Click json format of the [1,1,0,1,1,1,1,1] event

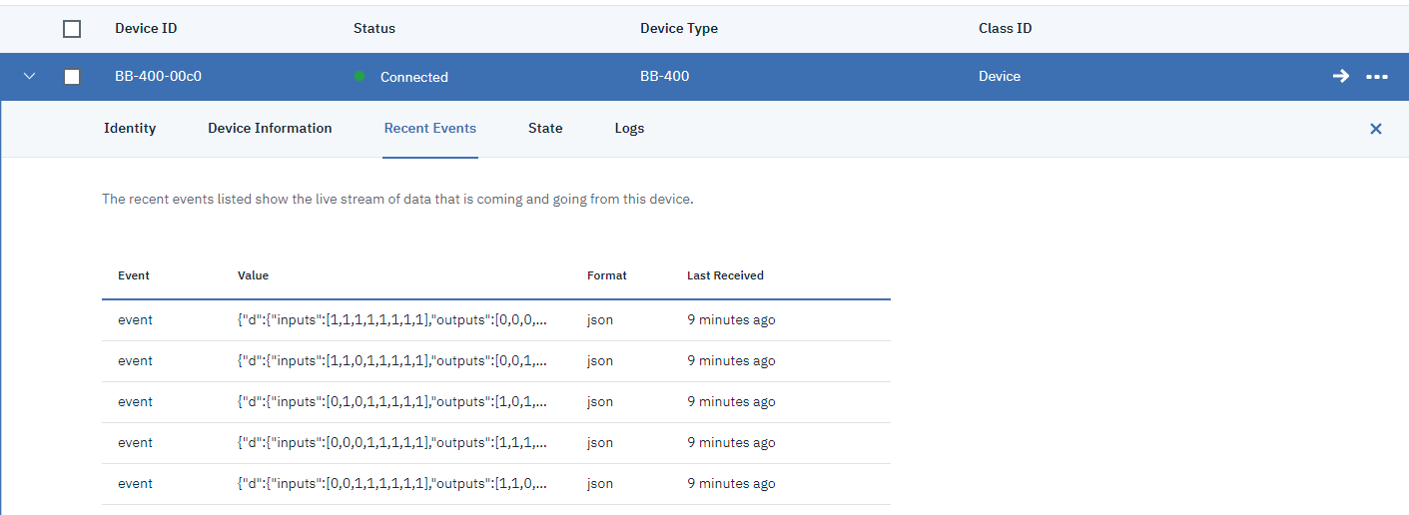[x=600, y=361]
